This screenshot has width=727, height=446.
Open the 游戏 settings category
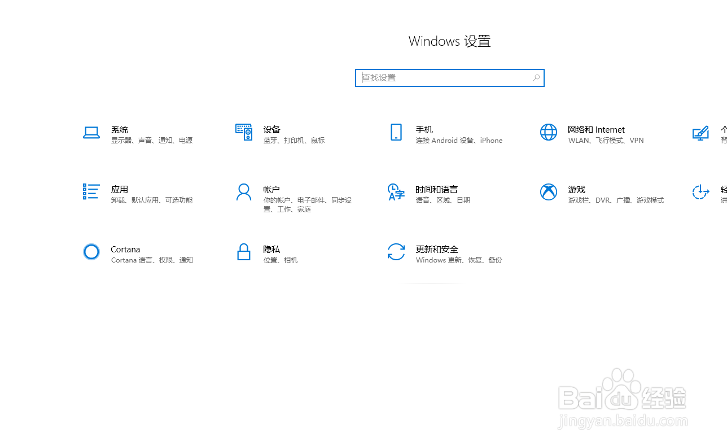coord(577,190)
